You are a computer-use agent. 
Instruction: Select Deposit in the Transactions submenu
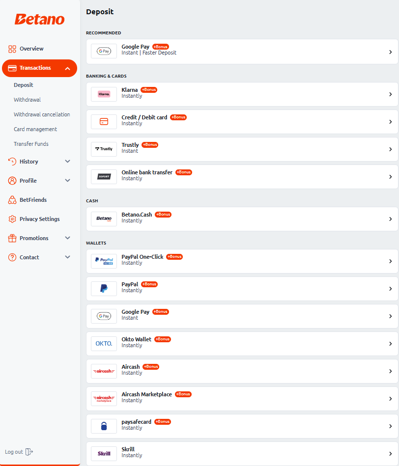(24, 85)
